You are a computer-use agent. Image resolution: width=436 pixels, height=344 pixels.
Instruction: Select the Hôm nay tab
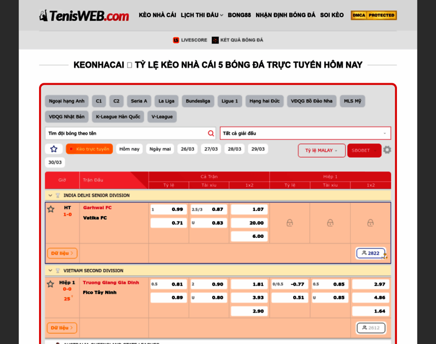[x=129, y=149]
